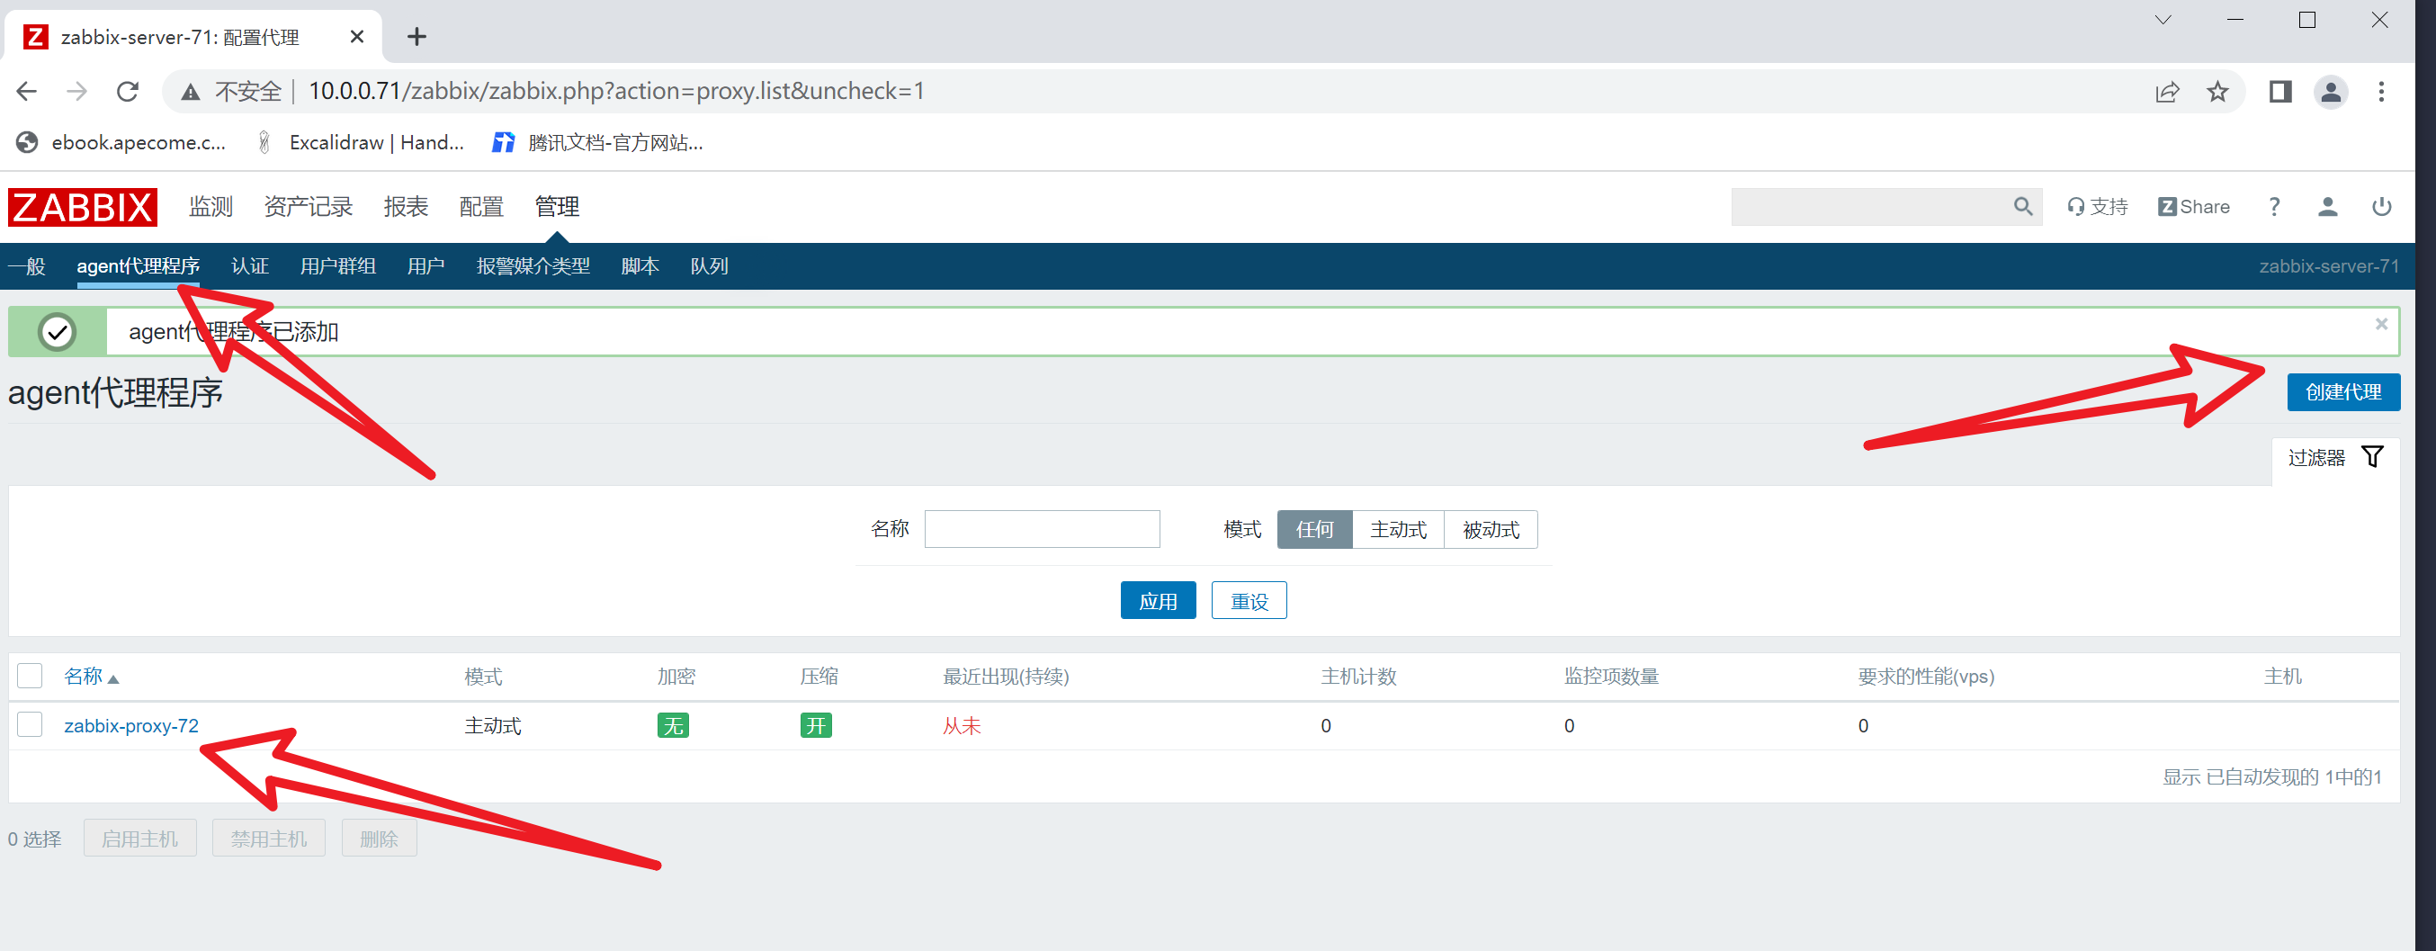Switch to the 一般 submenu
Viewport: 2436px width, 951px height.
tap(26, 266)
